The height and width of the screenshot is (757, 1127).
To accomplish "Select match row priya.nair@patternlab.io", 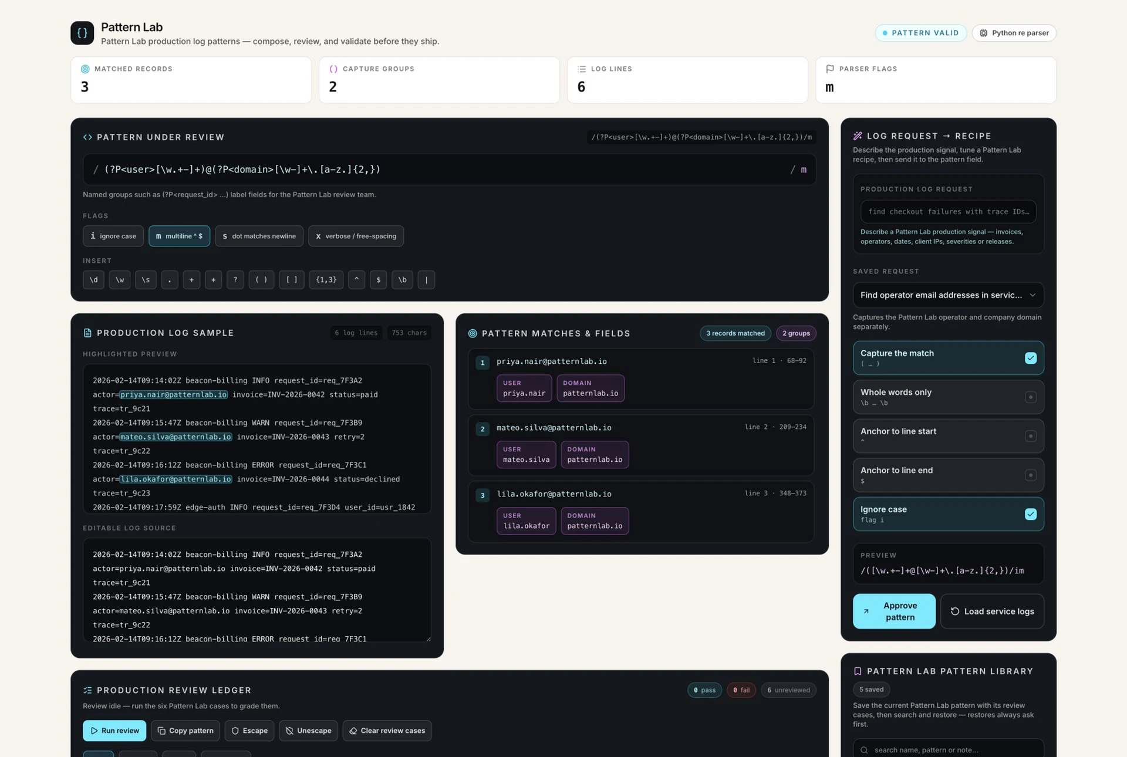I will point(641,379).
